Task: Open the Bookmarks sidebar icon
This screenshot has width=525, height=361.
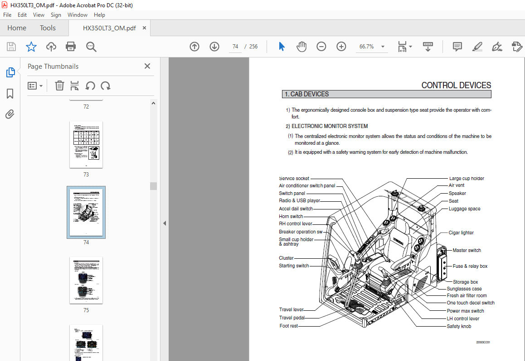Action: pyautogui.click(x=10, y=94)
